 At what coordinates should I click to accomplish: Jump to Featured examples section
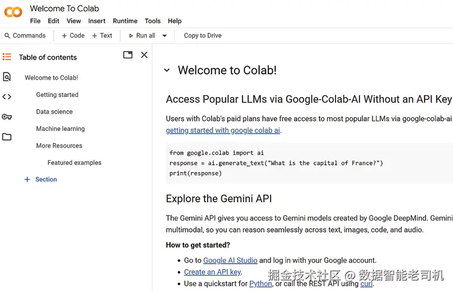[x=75, y=162]
